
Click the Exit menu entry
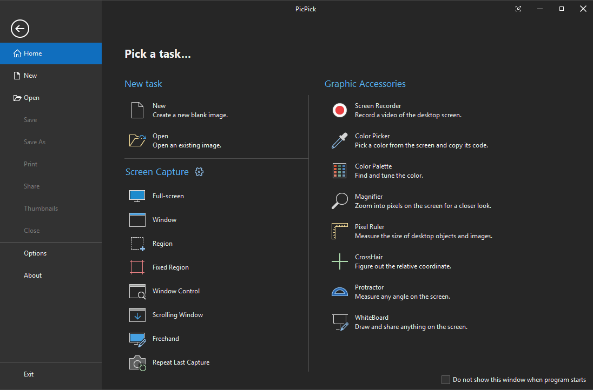29,374
